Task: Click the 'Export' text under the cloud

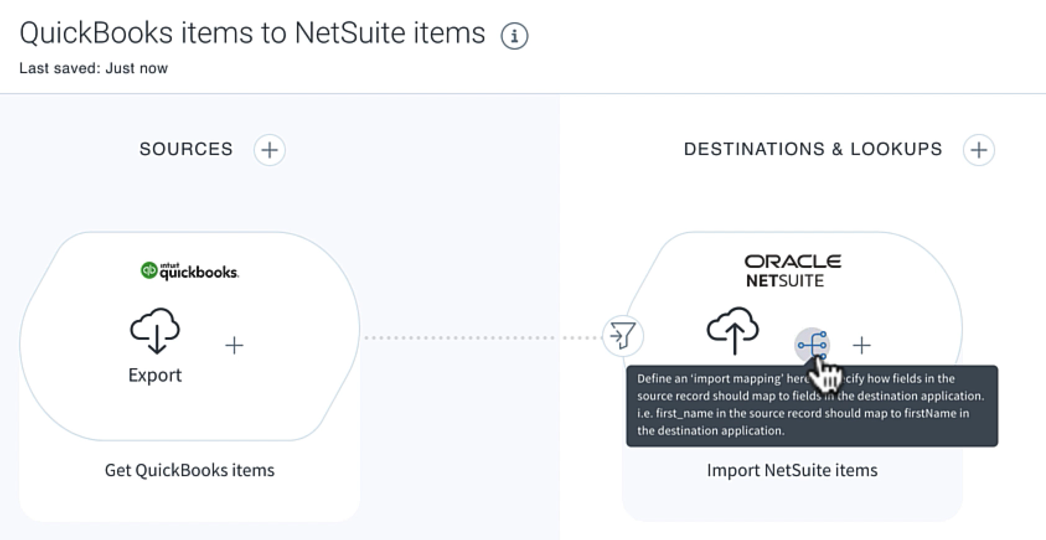Action: (x=155, y=375)
